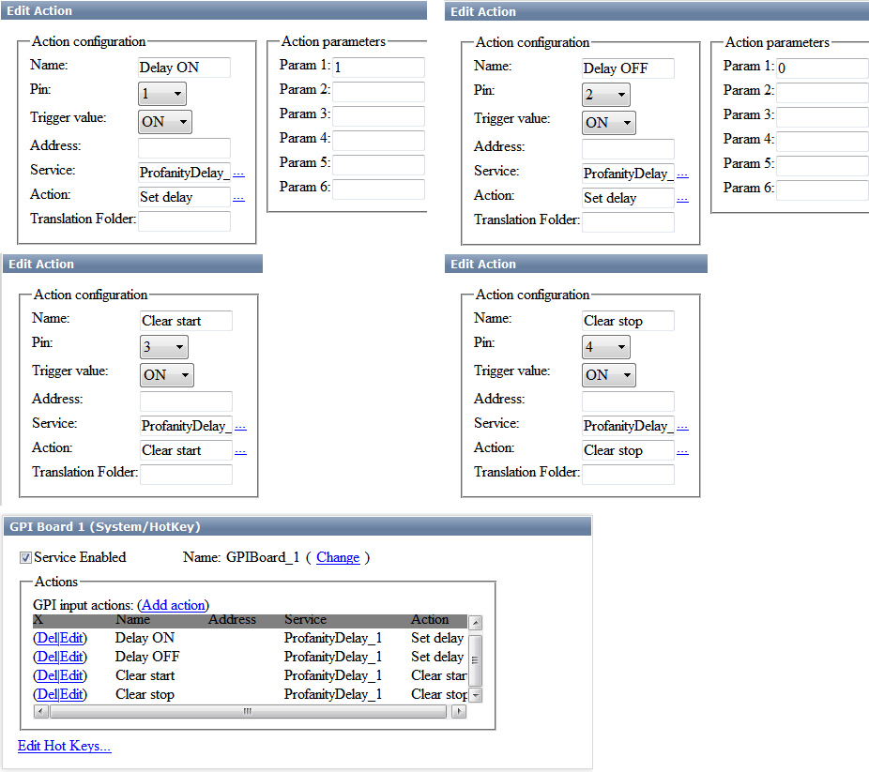869x772 pixels.
Task: Open Trigger value dropdown for Clear stop
Action: click(x=608, y=375)
